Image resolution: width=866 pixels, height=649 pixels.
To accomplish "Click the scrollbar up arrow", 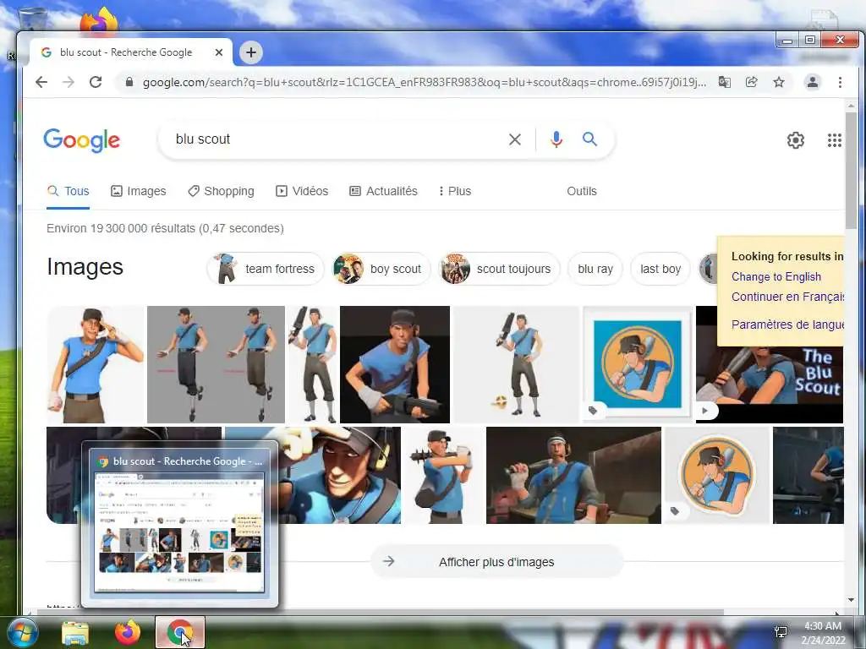I will (851, 106).
